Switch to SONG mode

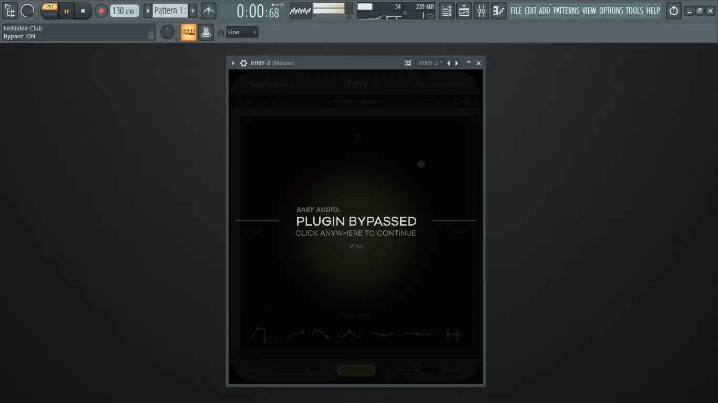(50, 14)
